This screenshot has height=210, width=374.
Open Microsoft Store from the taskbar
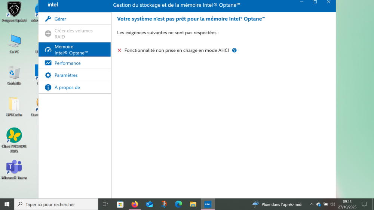point(120,204)
